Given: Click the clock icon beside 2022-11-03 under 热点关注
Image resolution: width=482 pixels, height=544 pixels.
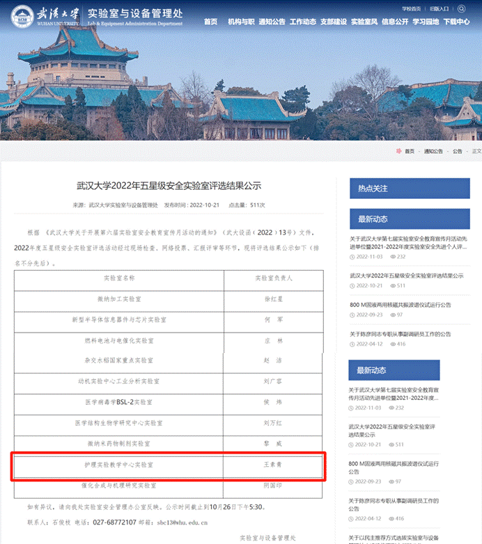Looking at the screenshot, I should pos(352,257).
